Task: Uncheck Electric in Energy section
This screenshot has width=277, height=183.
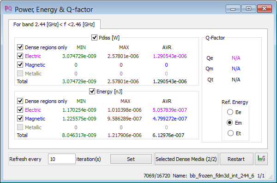Action: pos(20,110)
